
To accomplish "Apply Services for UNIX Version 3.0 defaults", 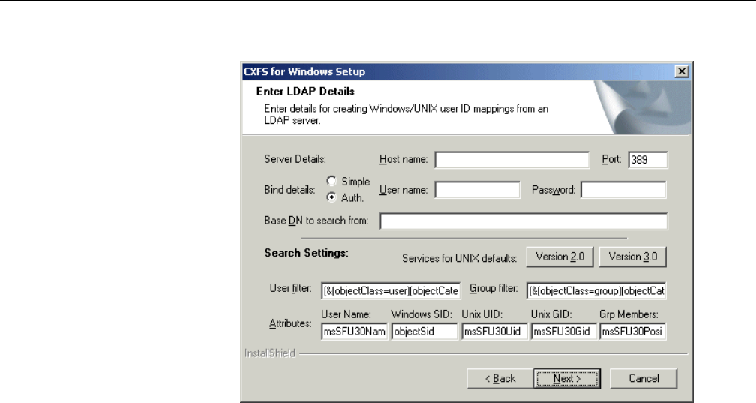I will pyautogui.click(x=632, y=257).
